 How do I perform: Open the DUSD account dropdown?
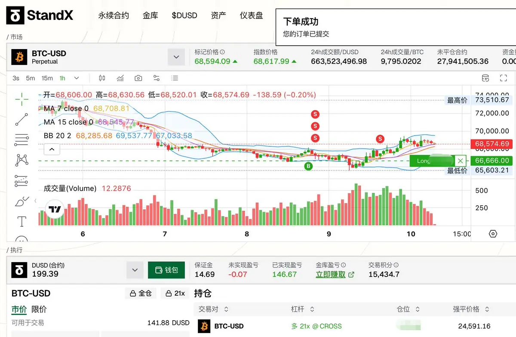coord(135,270)
